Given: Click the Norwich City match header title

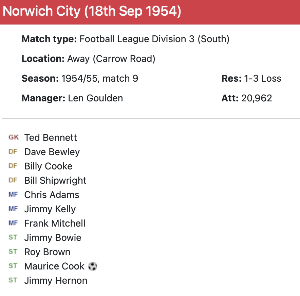Looking at the screenshot, I should pyautogui.click(x=92, y=12).
